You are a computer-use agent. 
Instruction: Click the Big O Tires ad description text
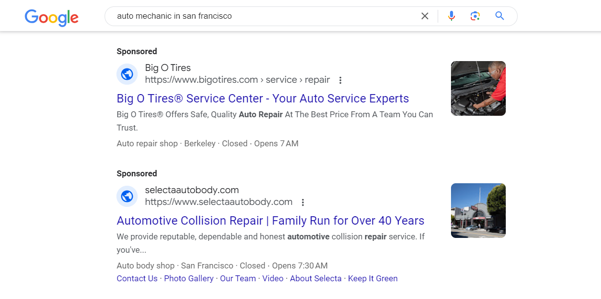(x=275, y=121)
